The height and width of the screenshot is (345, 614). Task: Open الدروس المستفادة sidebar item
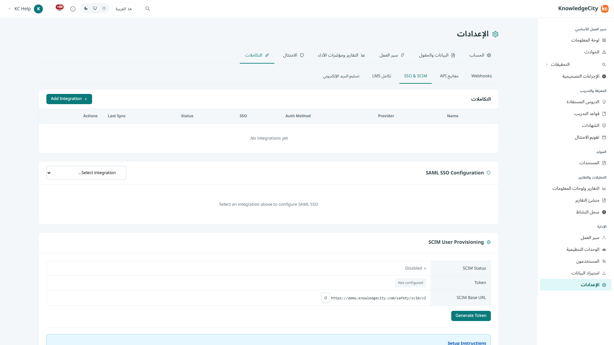(x=576, y=102)
